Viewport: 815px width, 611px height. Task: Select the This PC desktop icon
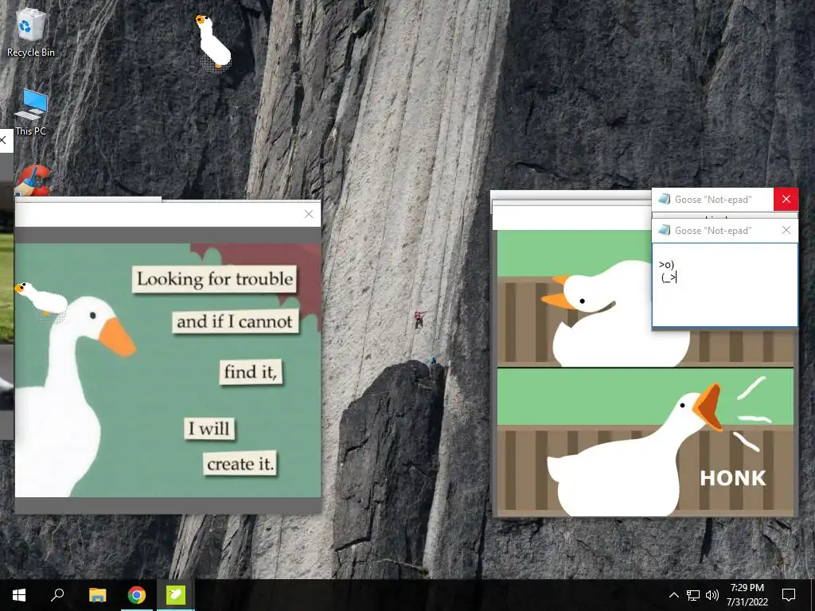tap(31, 111)
